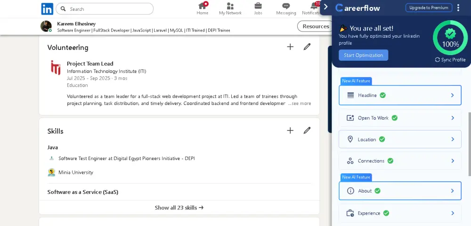Click the ITI organization logo
471x226 pixels.
click(x=56, y=67)
